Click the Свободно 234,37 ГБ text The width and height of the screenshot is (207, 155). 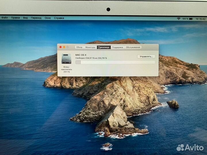[91, 58]
